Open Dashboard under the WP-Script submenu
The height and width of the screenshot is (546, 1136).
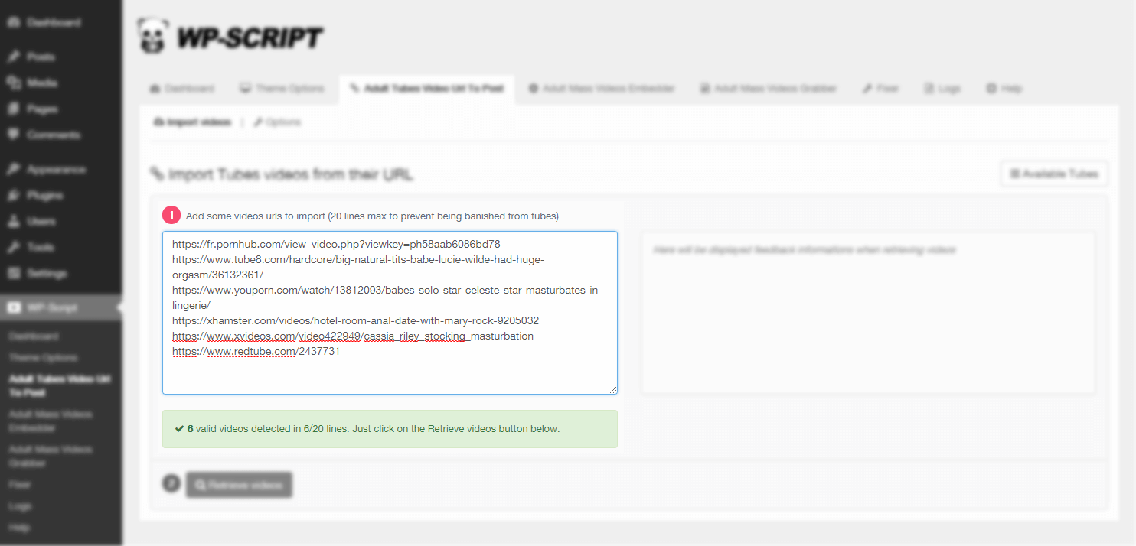click(34, 336)
